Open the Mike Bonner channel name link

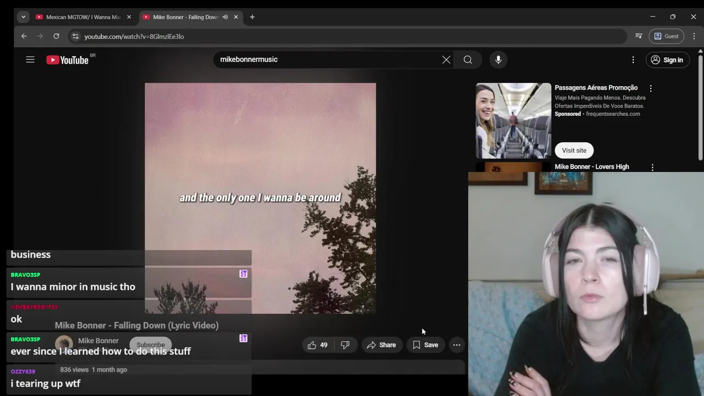click(98, 341)
